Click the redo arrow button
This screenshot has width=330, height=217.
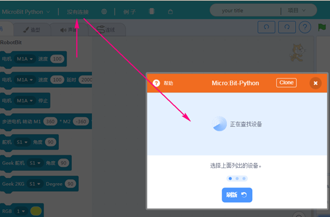coord(287,27)
